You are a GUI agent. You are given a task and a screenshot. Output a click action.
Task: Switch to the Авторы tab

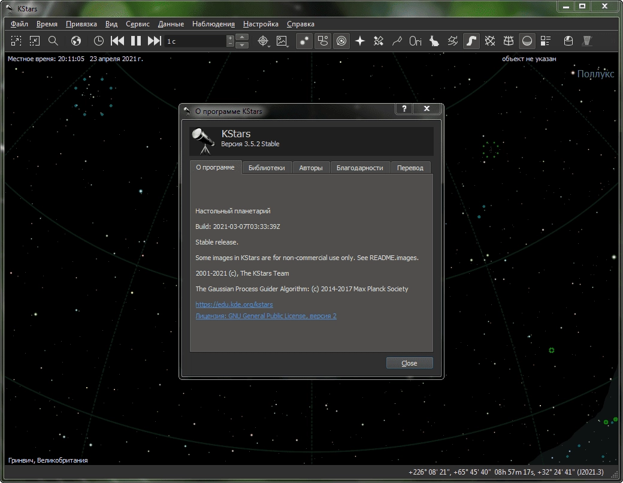pyautogui.click(x=311, y=168)
